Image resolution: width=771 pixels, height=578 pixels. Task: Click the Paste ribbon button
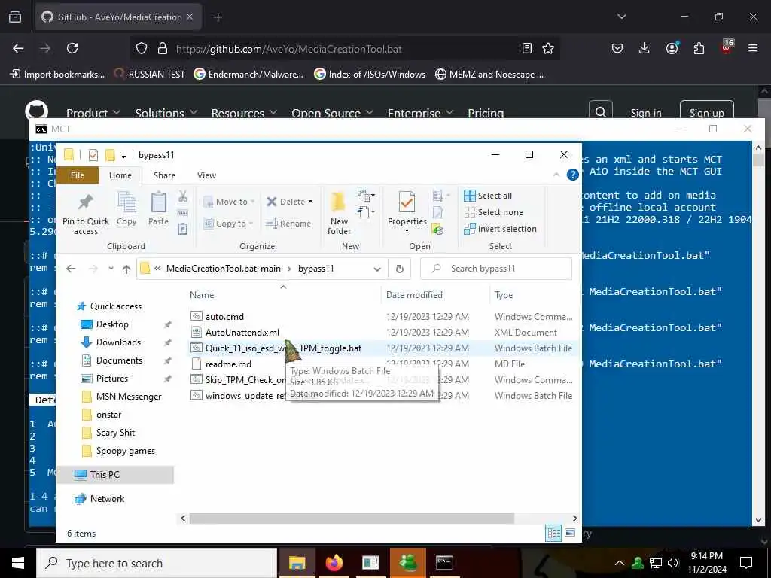158,209
